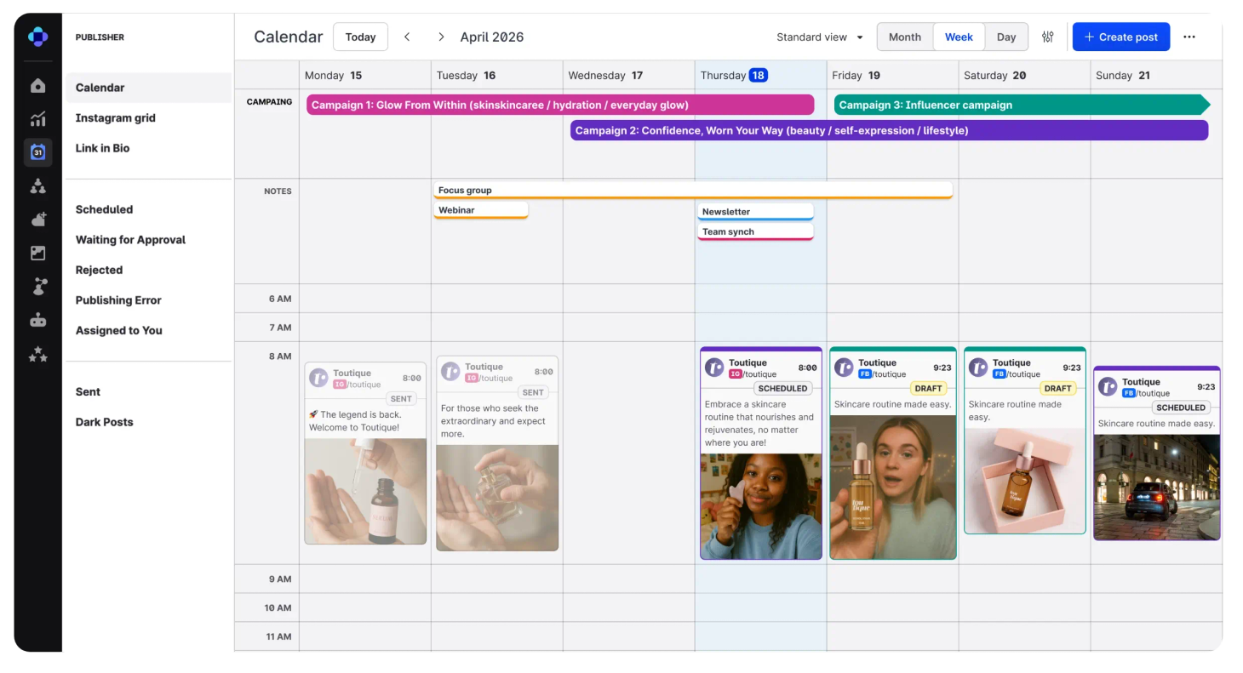
Task: Open the Team synch note
Action: 755,231
